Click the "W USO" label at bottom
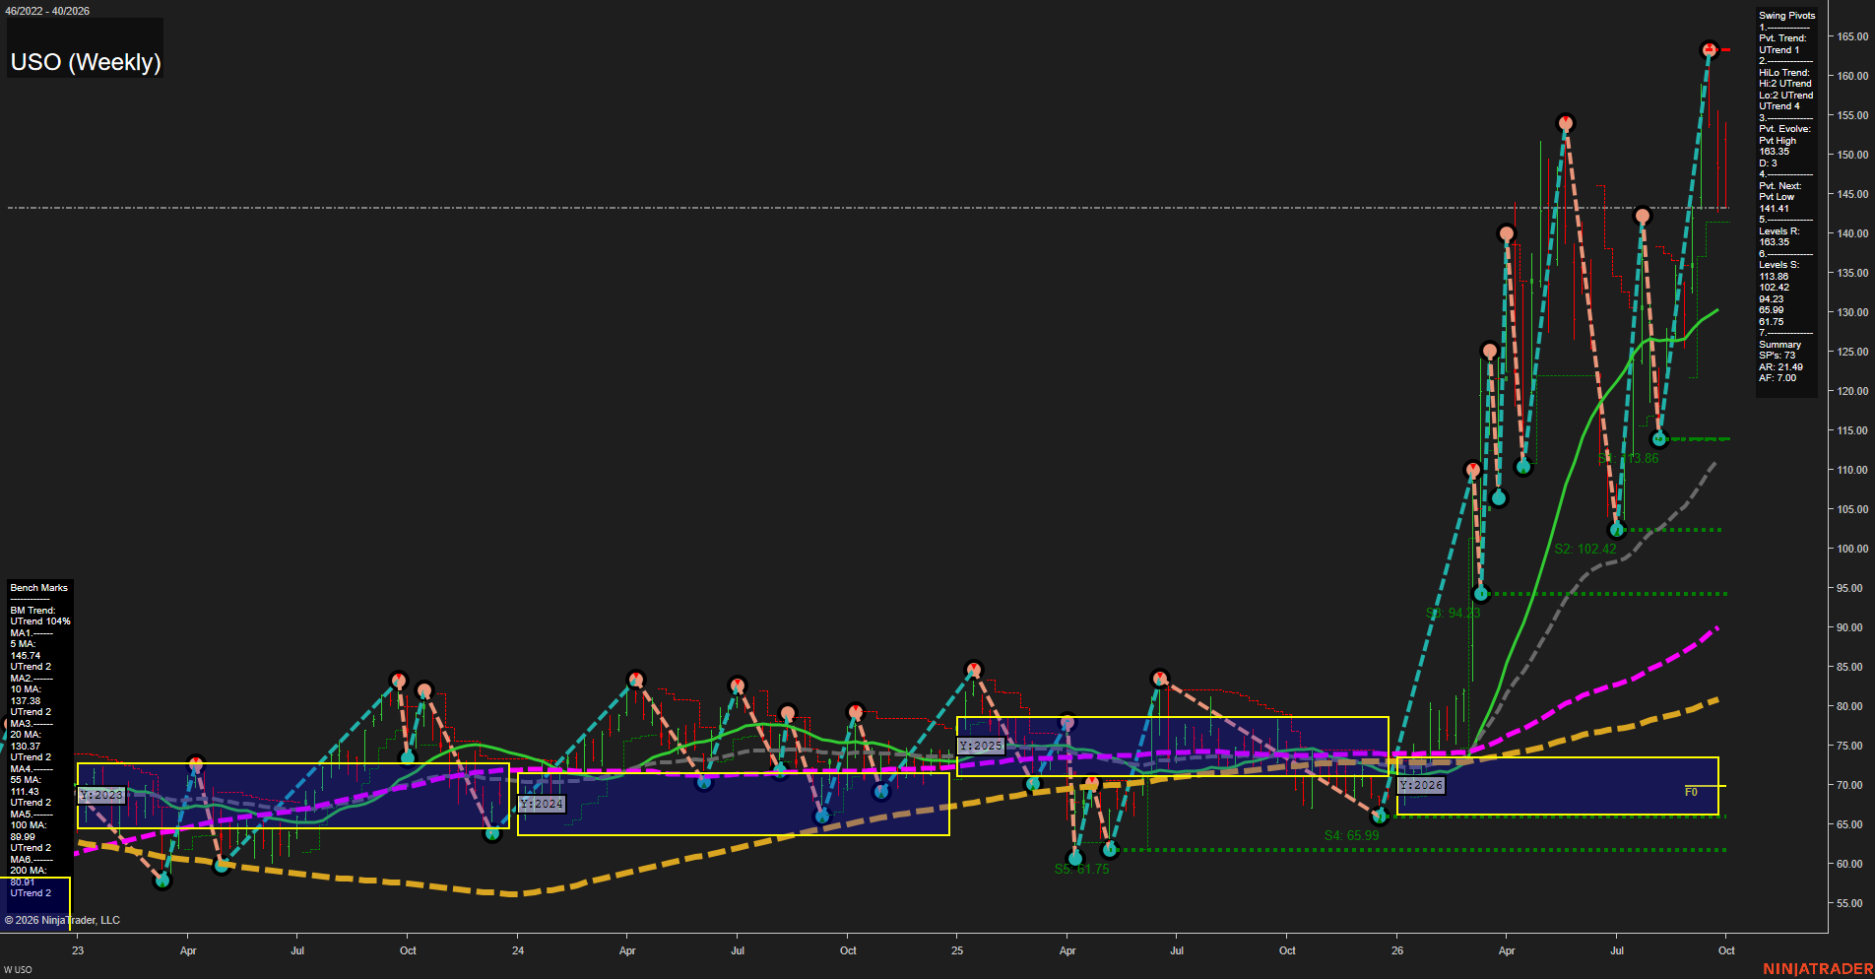Image resolution: width=1875 pixels, height=979 pixels. click(18, 970)
